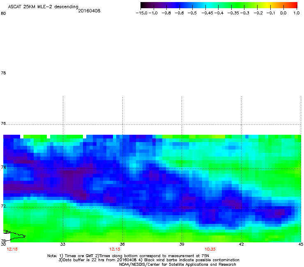Click the -0.8 color scale label
This screenshot has height=267, width=304.
pyautogui.click(x=166, y=13)
